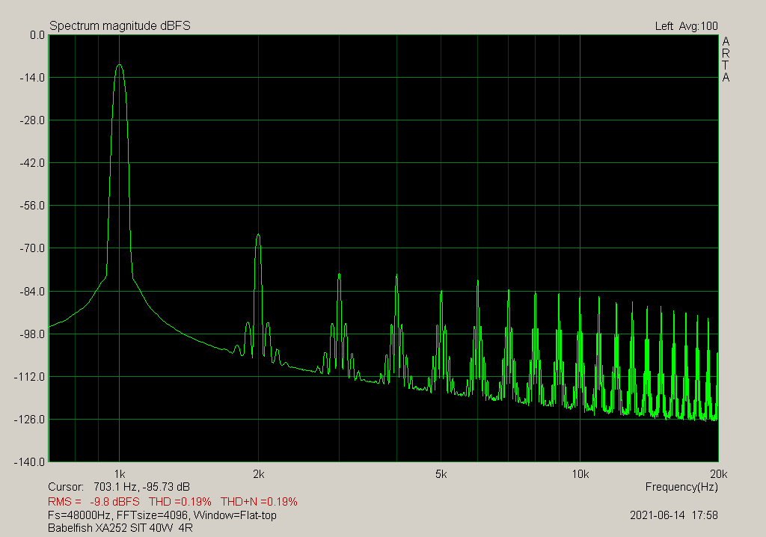The width and height of the screenshot is (766, 537).
Task: Click the 0.0 y-axis label
Action: tap(37, 35)
